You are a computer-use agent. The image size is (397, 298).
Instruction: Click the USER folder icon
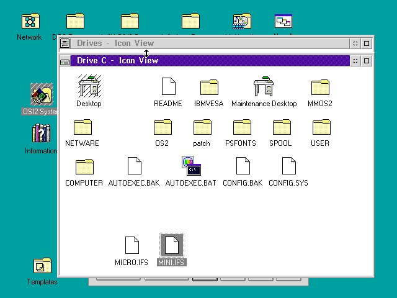(x=321, y=127)
